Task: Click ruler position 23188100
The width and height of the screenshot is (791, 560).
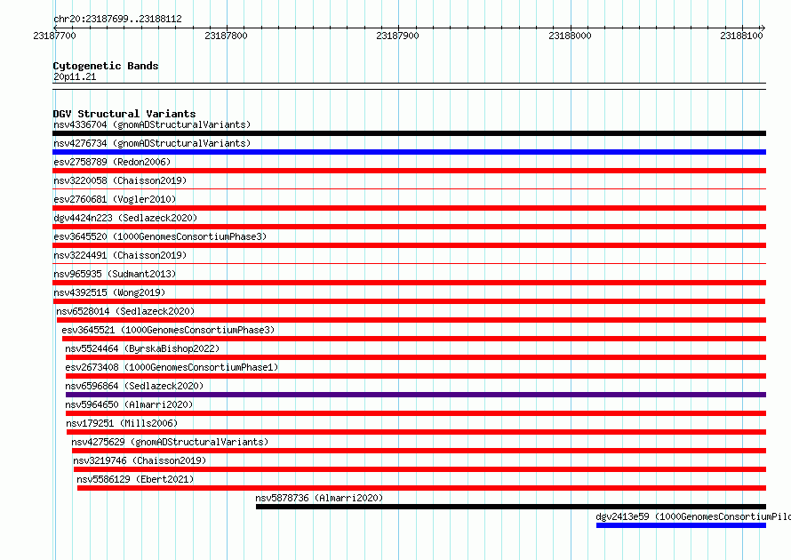Action: (741, 36)
